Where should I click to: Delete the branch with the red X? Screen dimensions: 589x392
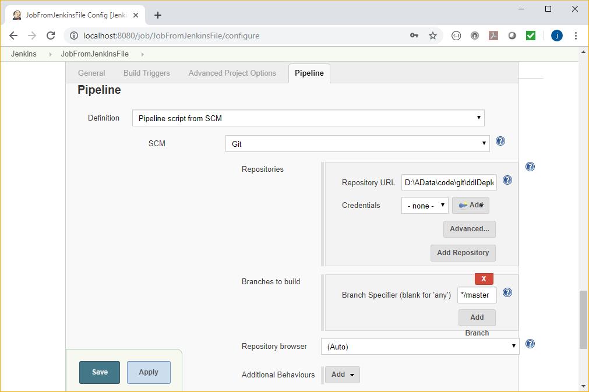484,278
